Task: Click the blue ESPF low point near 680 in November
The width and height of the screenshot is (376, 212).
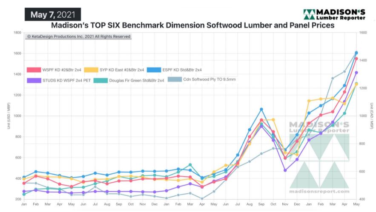Action: tap(285, 150)
